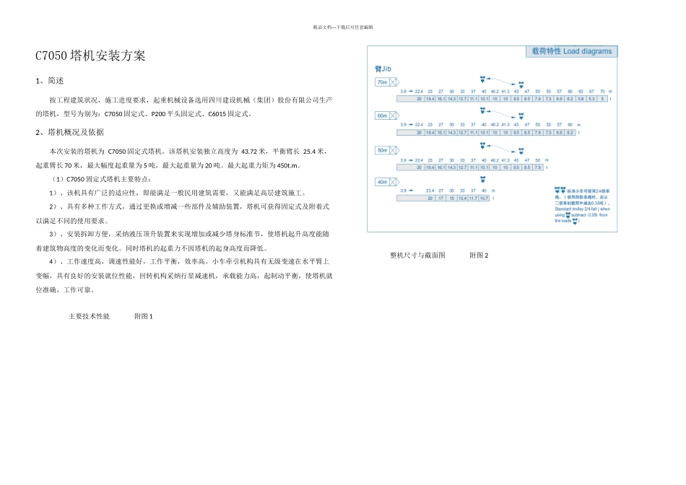
Task: Click the 40m row load values table
Action: (x=443, y=198)
